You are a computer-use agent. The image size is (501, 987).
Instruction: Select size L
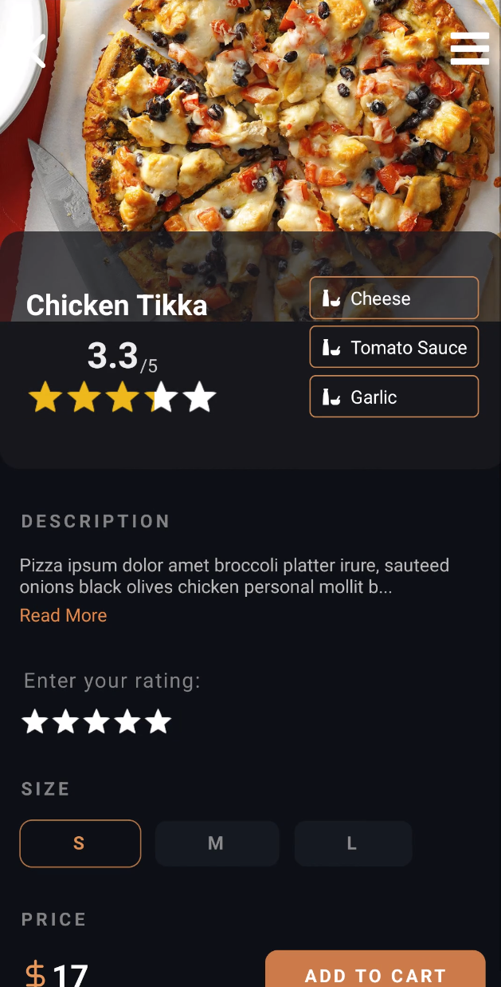click(x=353, y=843)
